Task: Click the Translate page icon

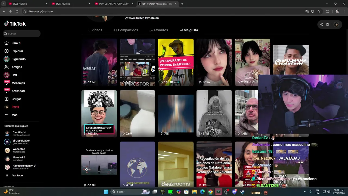Action: pyautogui.click(x=307, y=11)
